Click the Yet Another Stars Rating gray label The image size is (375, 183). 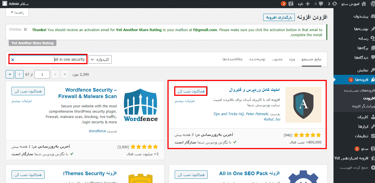click(x=33, y=43)
